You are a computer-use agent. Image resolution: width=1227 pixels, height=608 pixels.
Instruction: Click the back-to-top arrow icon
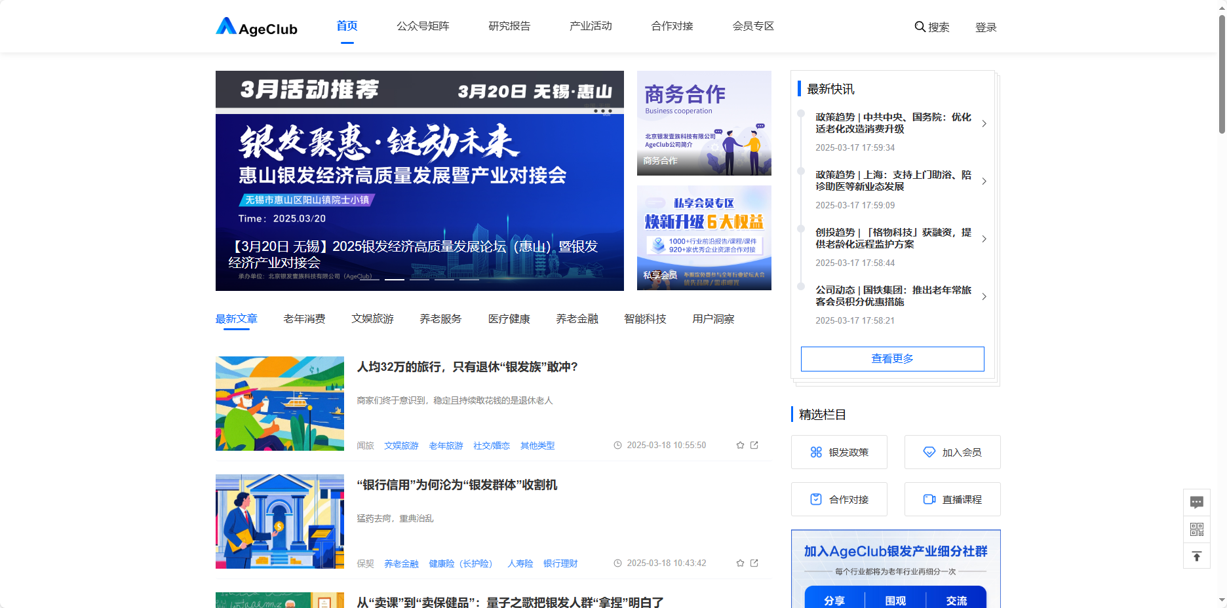[1196, 556]
